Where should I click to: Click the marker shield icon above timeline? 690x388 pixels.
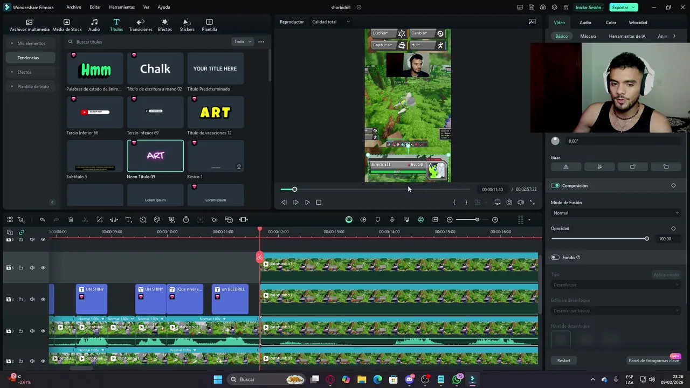pos(377,220)
